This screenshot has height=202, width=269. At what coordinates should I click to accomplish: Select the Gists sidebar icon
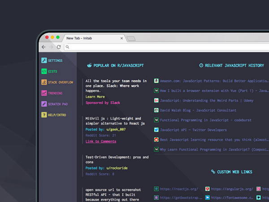[x=44, y=71]
